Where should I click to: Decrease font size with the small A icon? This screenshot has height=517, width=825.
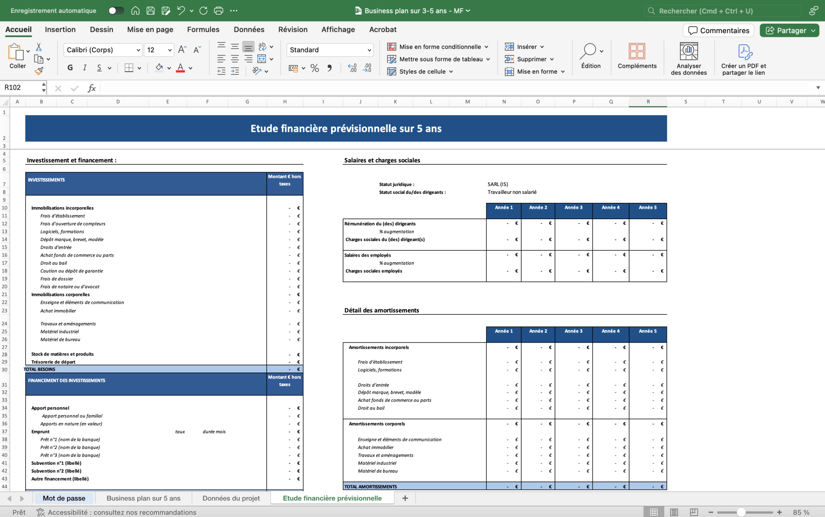click(197, 50)
